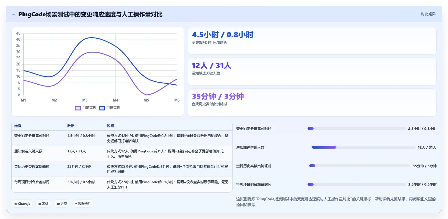The height and width of the screenshot is (219, 448).
Task: Click table cell 变更影响分析完成时长
Action: pos(32,136)
